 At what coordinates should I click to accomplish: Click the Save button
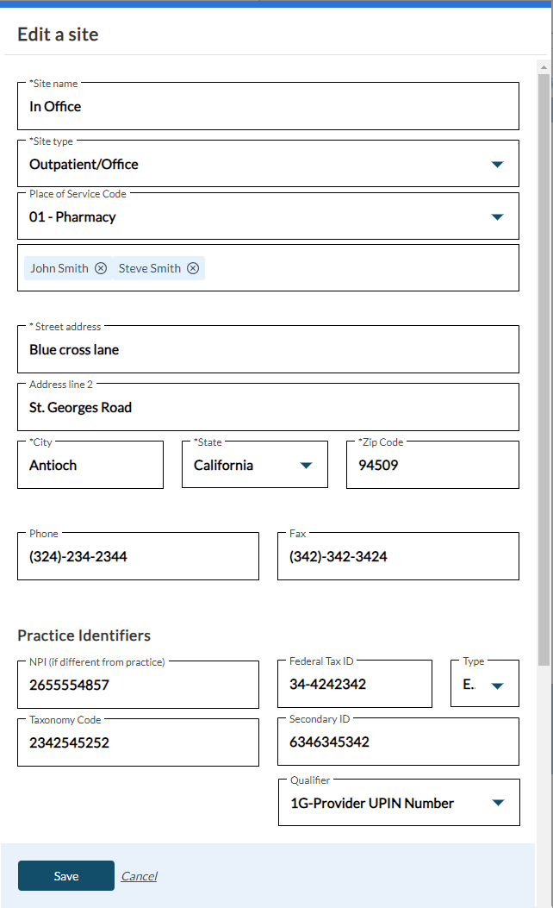(66, 876)
